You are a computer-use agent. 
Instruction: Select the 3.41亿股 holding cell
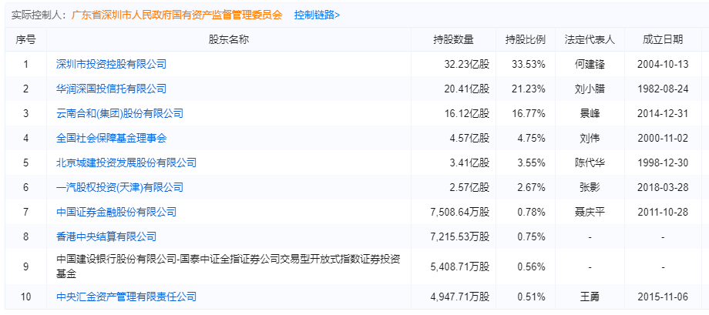point(469,163)
